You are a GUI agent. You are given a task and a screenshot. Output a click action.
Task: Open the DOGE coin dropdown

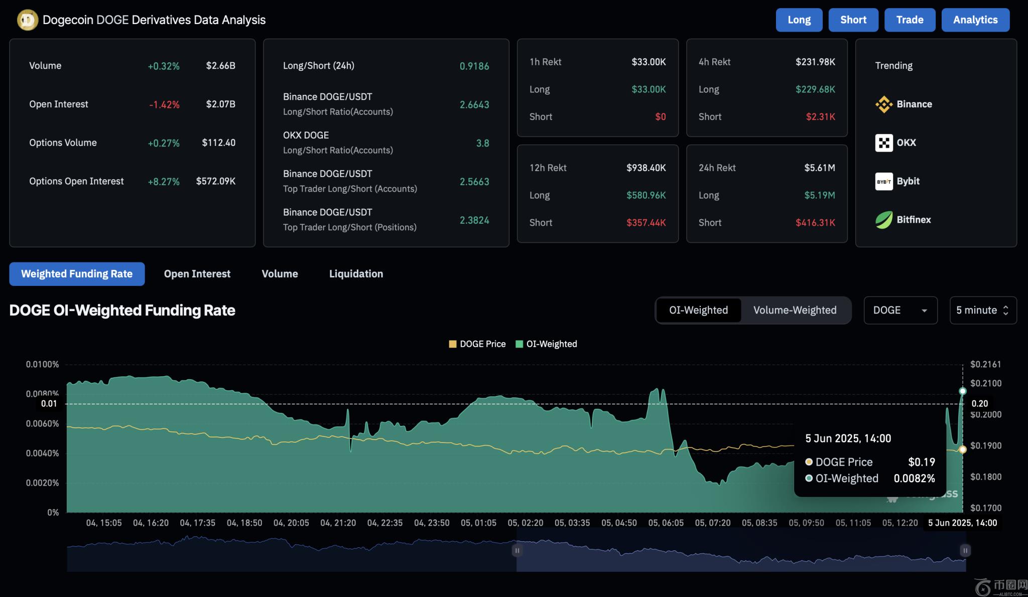pyautogui.click(x=900, y=311)
